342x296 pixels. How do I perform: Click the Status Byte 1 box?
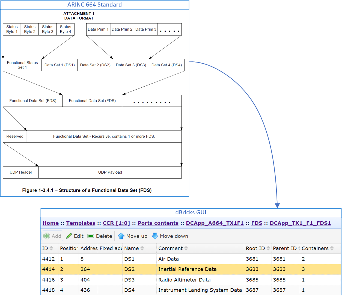[12, 29]
